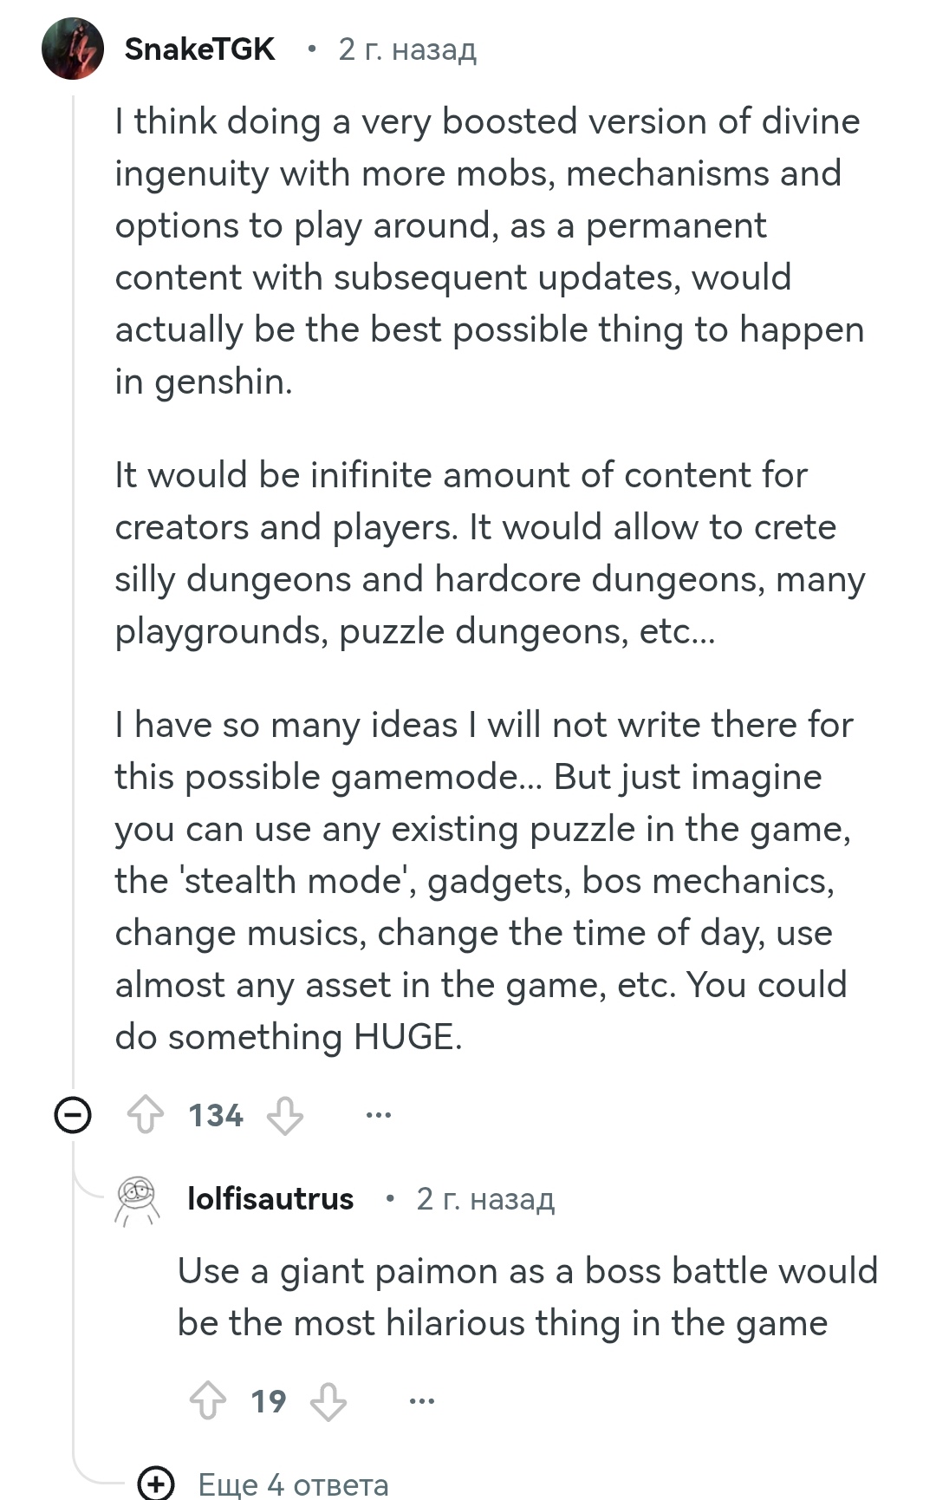The height and width of the screenshot is (1500, 936).
Task: Tap the paragraph starting 'I think doing'
Action: point(490,251)
